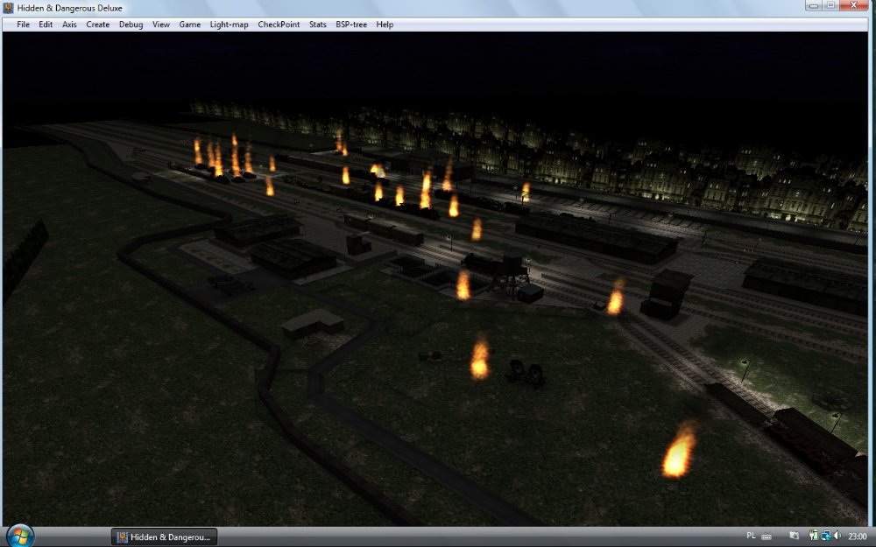This screenshot has width=876, height=547.
Task: Open the Debug menu
Action: (x=131, y=25)
